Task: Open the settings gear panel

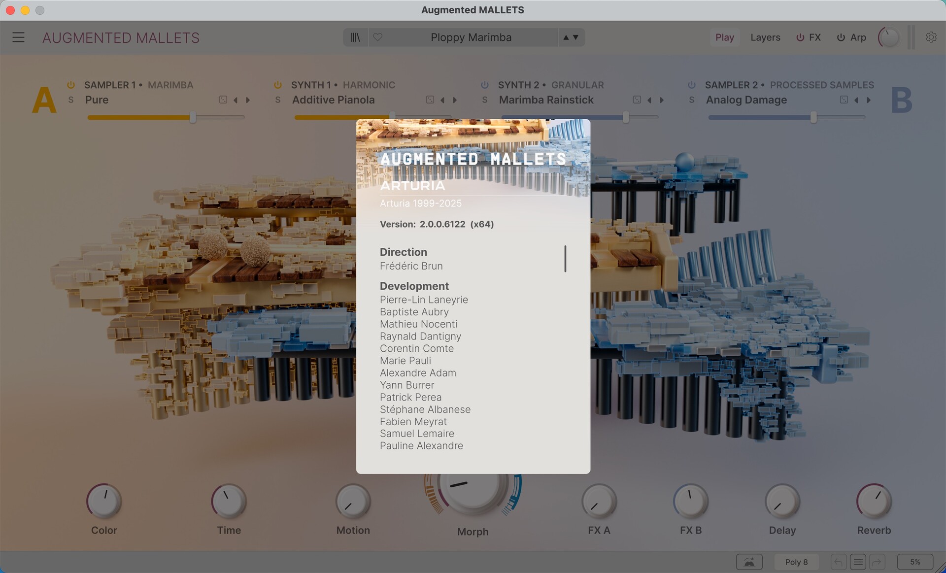Action: pos(931,37)
